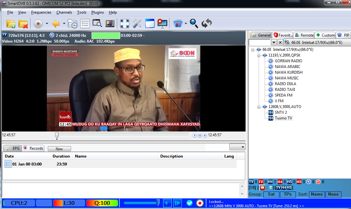Toggle the red no-entry filter icon
The width and height of the screenshot is (351, 209).
coord(262,188)
